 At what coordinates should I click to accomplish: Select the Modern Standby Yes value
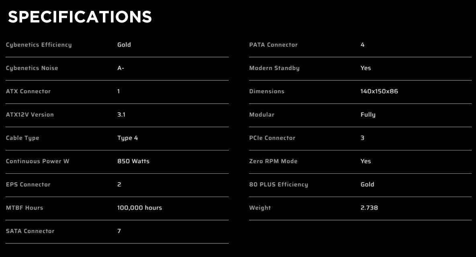(x=366, y=68)
